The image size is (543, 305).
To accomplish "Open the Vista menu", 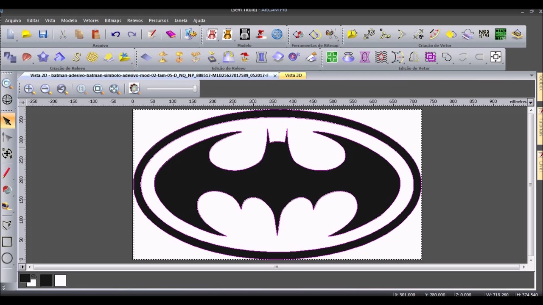I will pos(50,20).
